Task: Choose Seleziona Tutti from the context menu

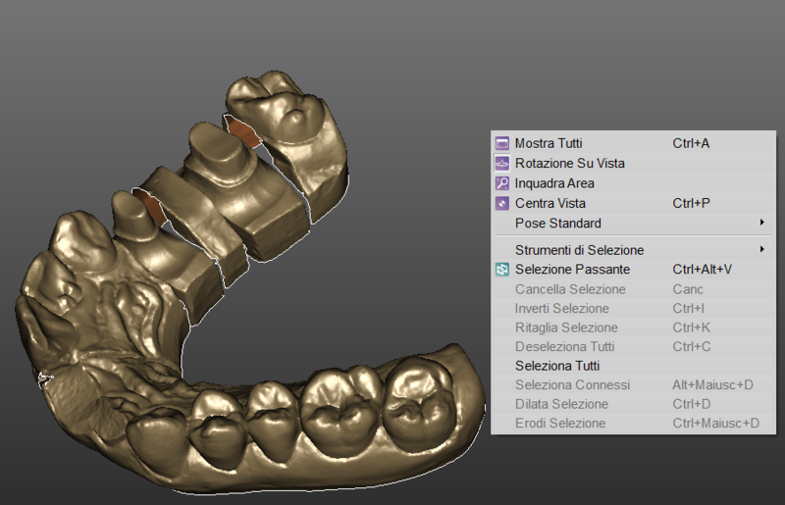Action: [x=557, y=366]
